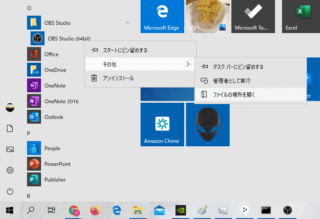This screenshot has width=320, height=219.
Task: Open the Microsoft To Do tile
Action: (x=253, y=16)
